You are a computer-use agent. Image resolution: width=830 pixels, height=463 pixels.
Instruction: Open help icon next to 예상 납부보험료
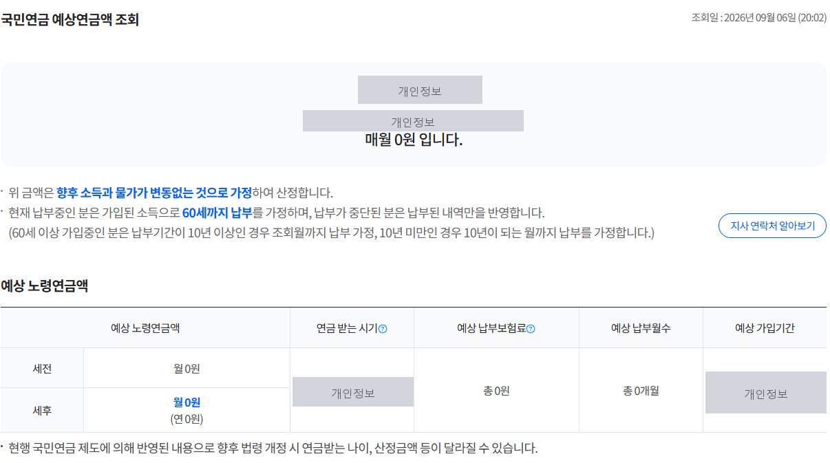coord(531,329)
